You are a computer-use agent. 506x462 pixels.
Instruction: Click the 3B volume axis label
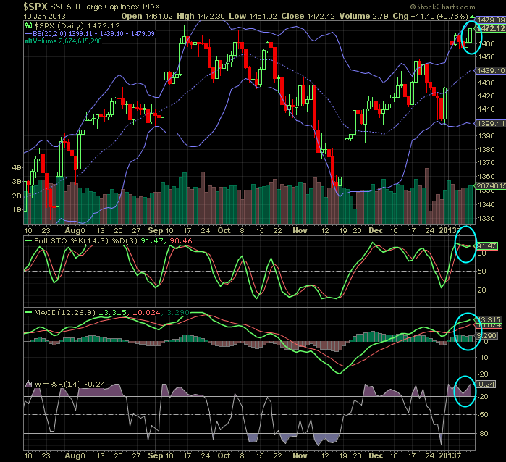[x=17, y=182]
